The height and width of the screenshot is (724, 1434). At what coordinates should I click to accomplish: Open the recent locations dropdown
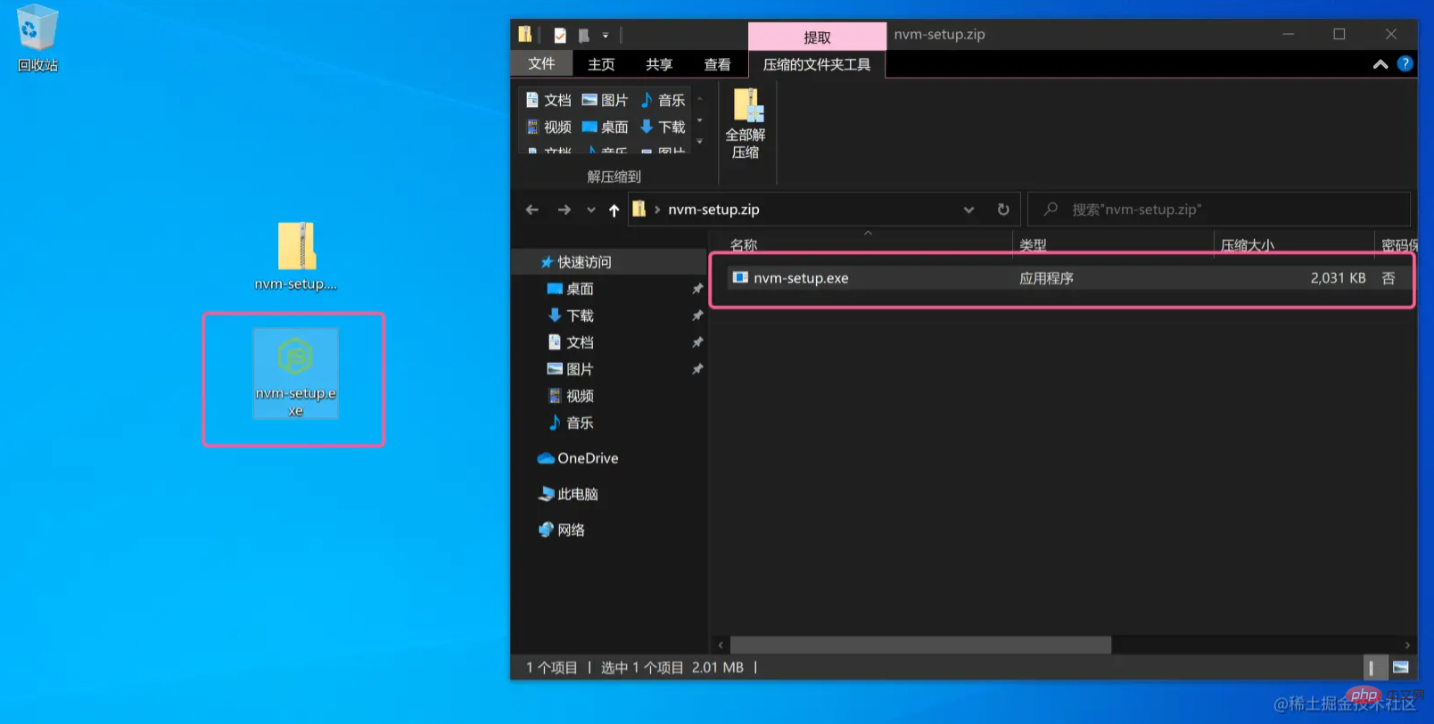(x=590, y=210)
